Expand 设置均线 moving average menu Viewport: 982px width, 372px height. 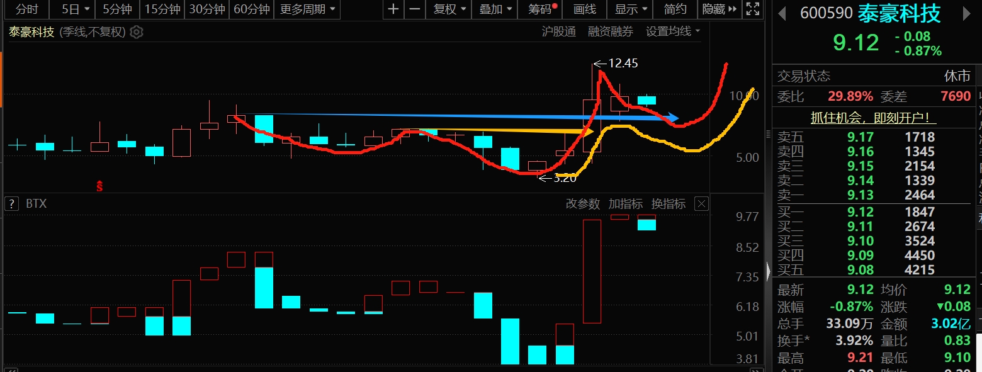tap(673, 31)
